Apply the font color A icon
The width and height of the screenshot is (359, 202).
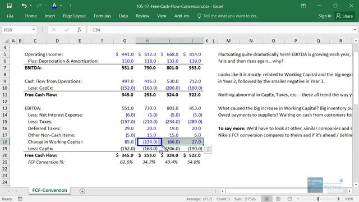[54, 6]
